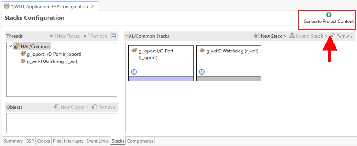Click the HAL/Common Stacks panel title
357x146 pixels.
(x=147, y=36)
